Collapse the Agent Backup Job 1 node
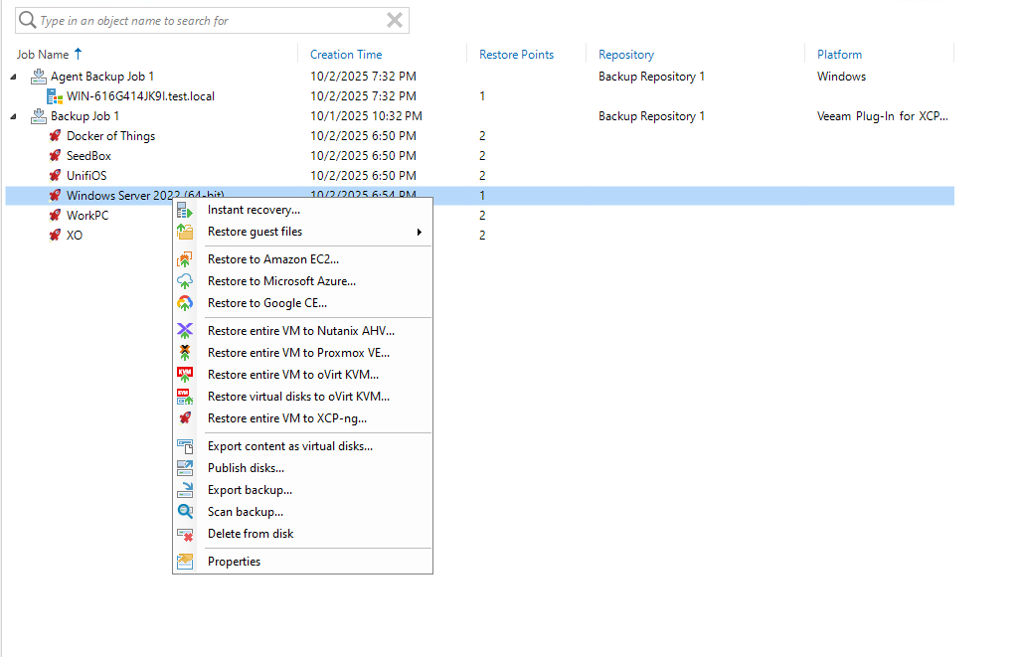The height and width of the screenshot is (657, 1024). 14,77
